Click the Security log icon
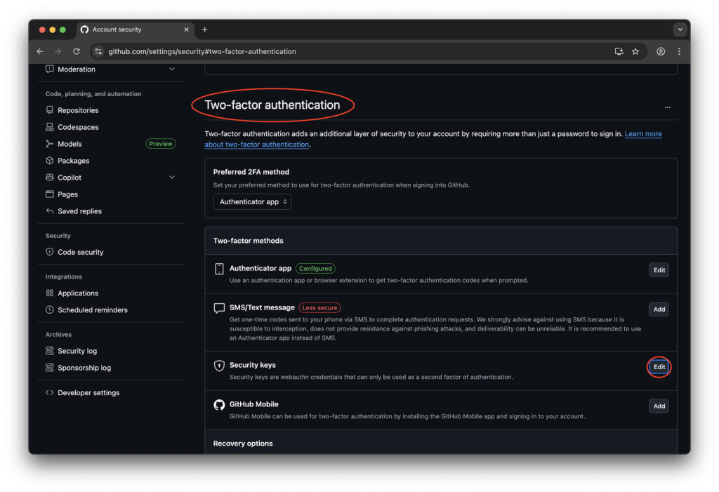 (x=50, y=351)
